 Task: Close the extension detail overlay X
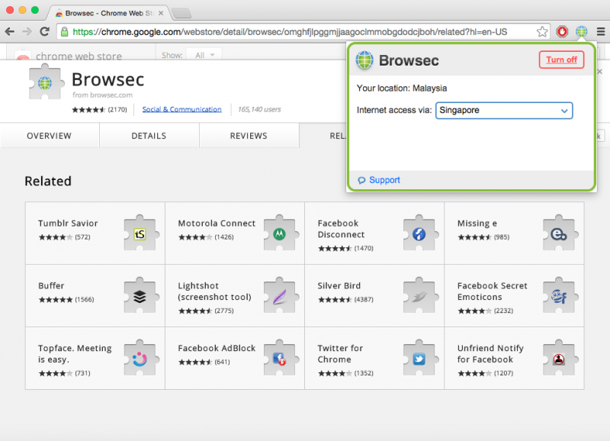click(599, 72)
